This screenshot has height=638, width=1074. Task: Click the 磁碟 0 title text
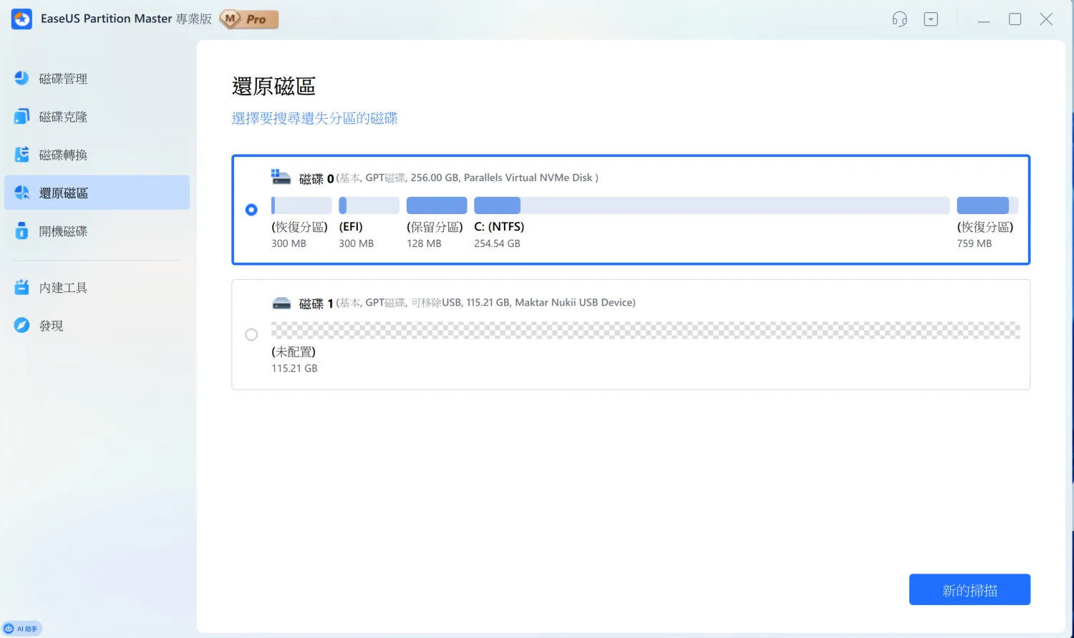tap(316, 178)
